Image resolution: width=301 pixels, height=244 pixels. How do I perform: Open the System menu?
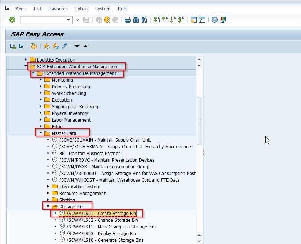click(103, 9)
